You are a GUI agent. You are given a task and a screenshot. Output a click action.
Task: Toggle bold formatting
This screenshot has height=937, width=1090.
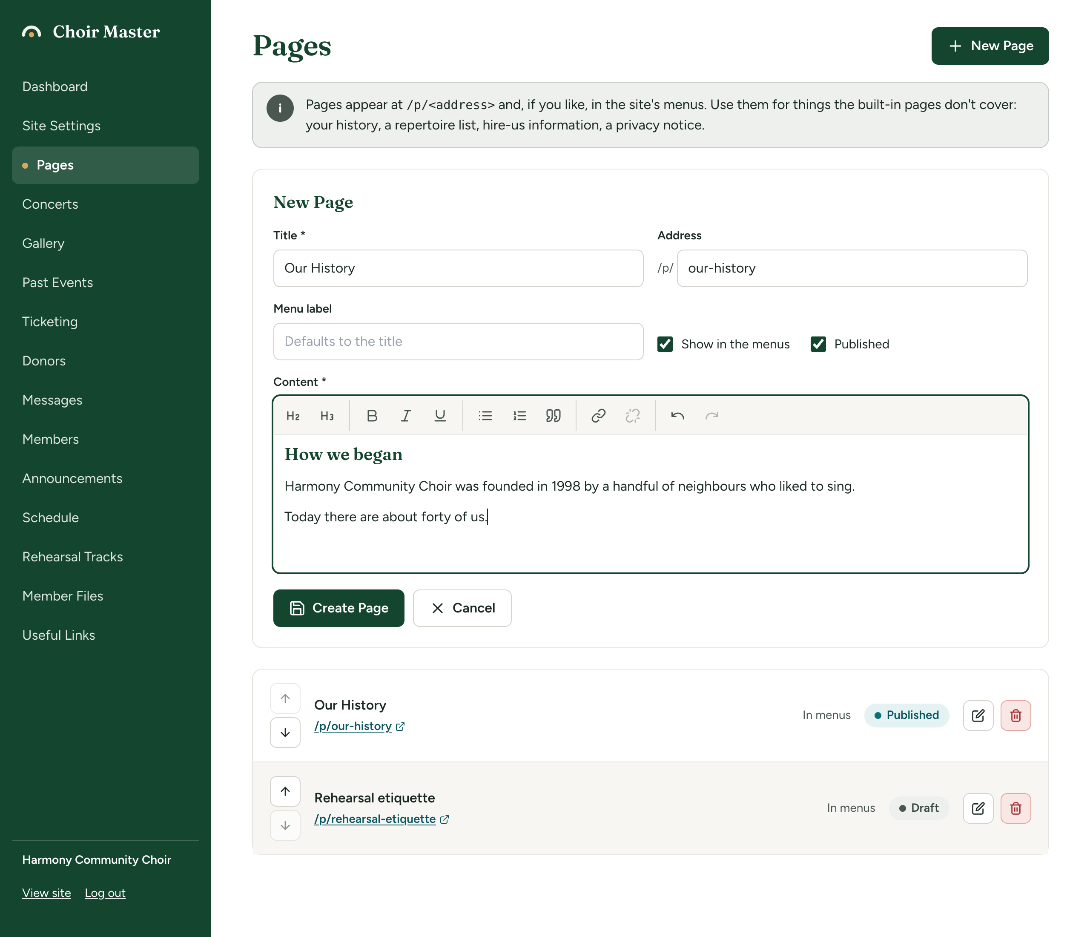372,416
